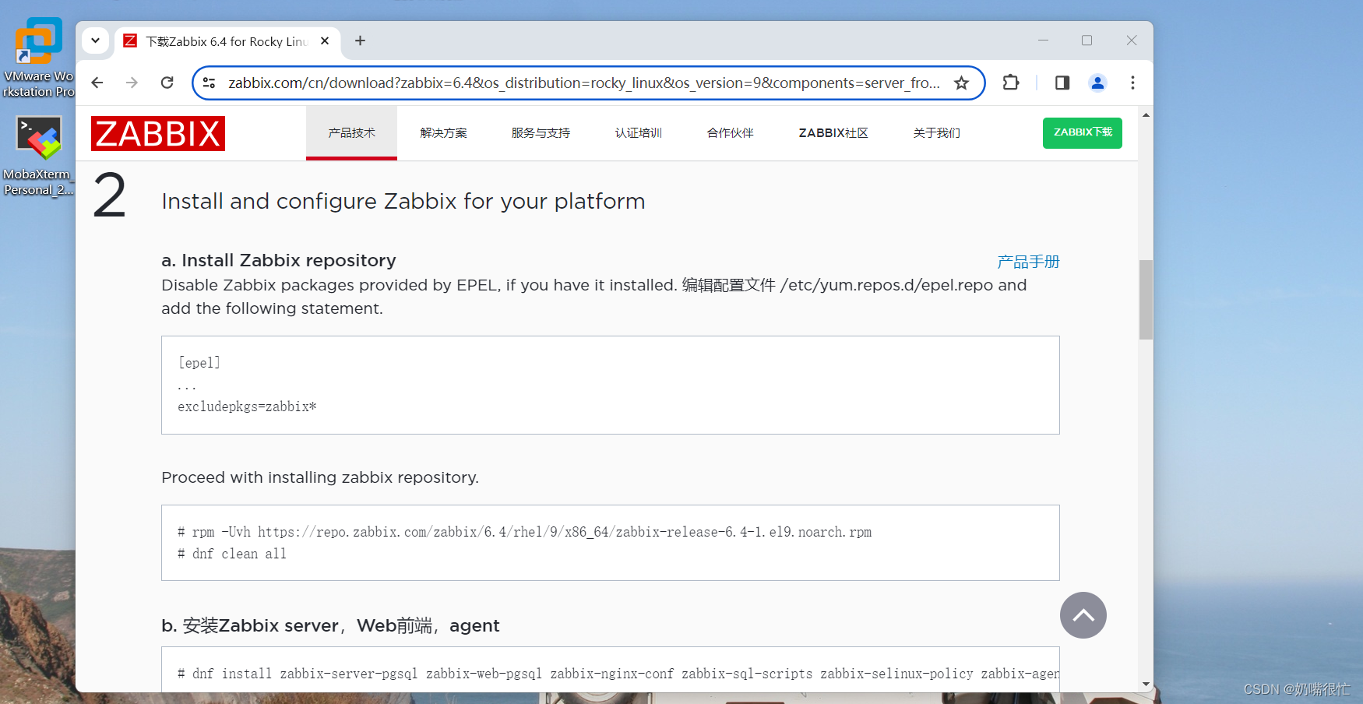Image resolution: width=1363 pixels, height=704 pixels.
Task: Open VMware Workstation Pro desktop shortcut
Action: coord(38,58)
